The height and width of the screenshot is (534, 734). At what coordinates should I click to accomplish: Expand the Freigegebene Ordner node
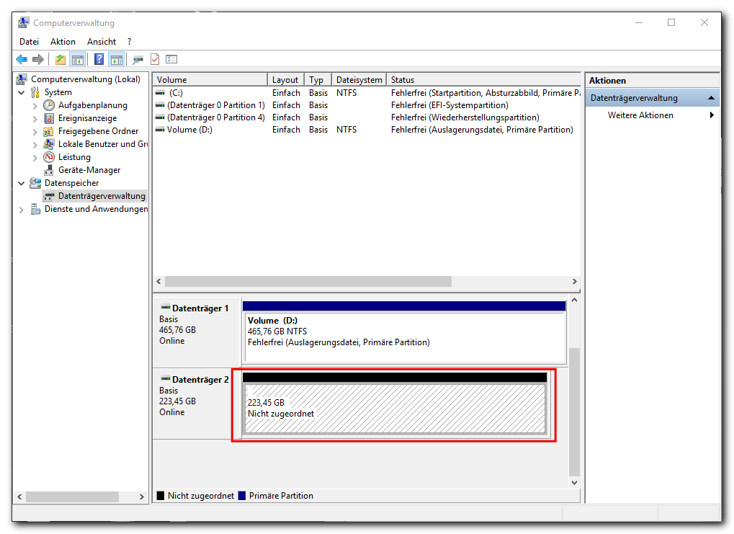click(35, 132)
